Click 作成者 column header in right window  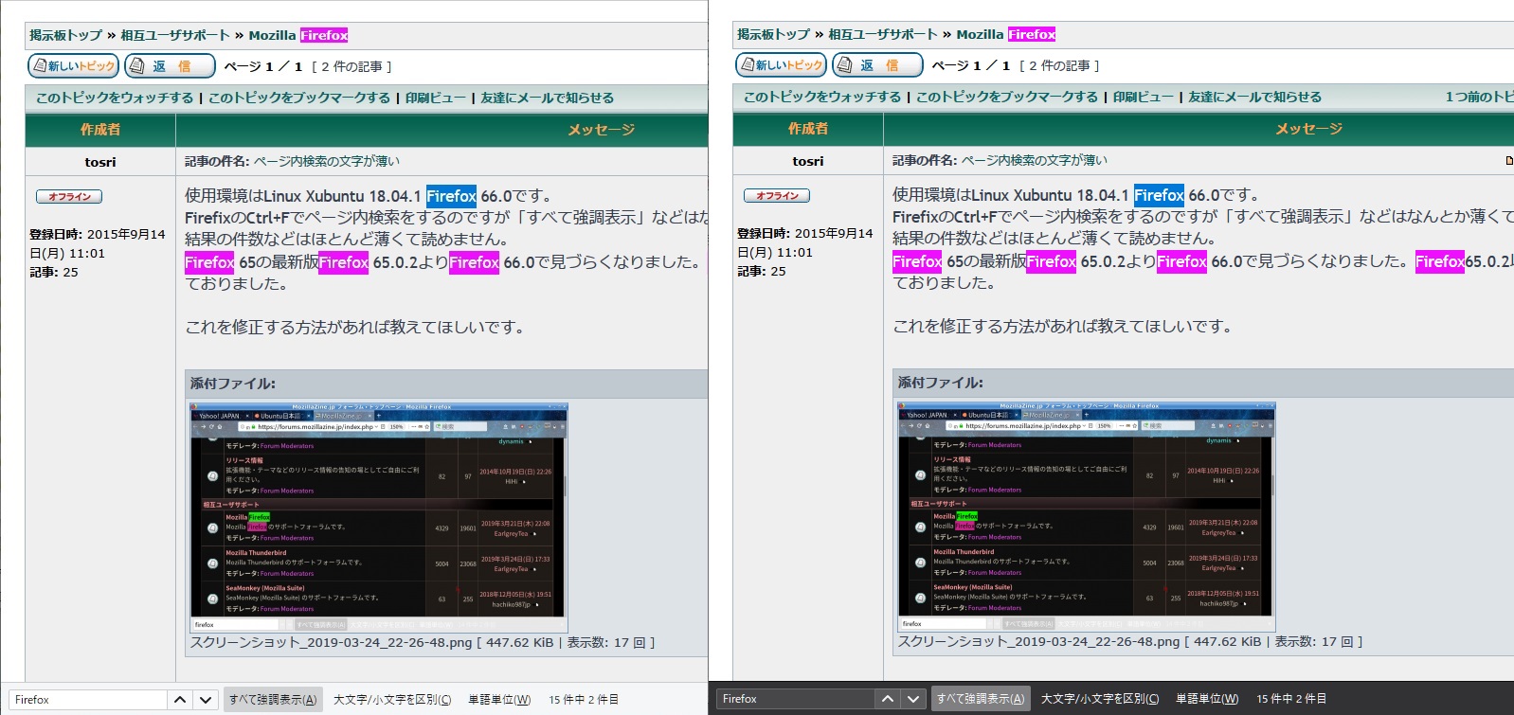coord(808,129)
